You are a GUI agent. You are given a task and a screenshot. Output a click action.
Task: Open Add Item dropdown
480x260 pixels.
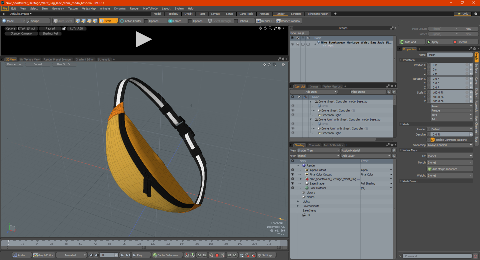314,92
